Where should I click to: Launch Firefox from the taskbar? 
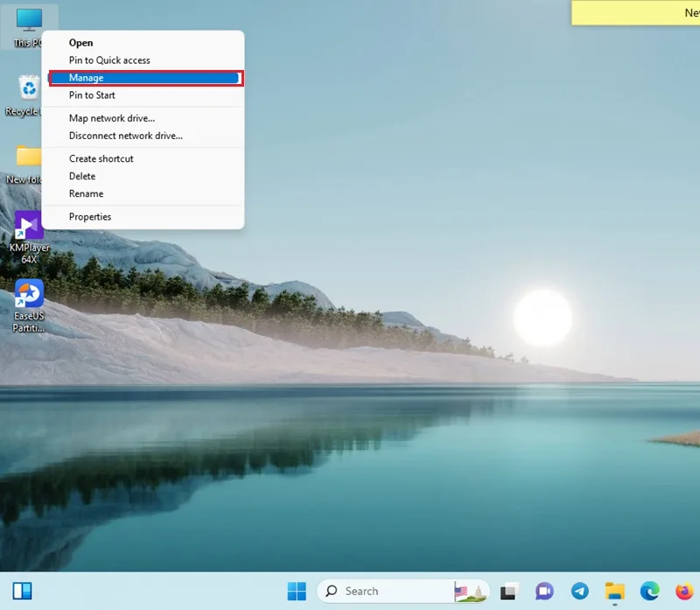[685, 592]
